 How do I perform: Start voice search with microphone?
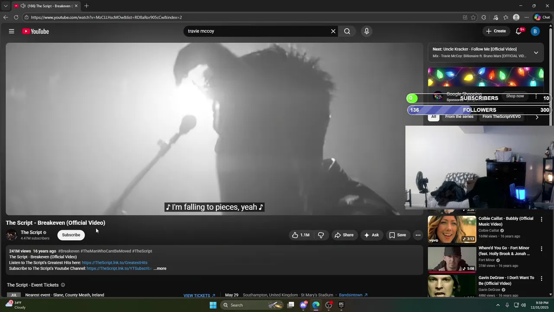(367, 31)
